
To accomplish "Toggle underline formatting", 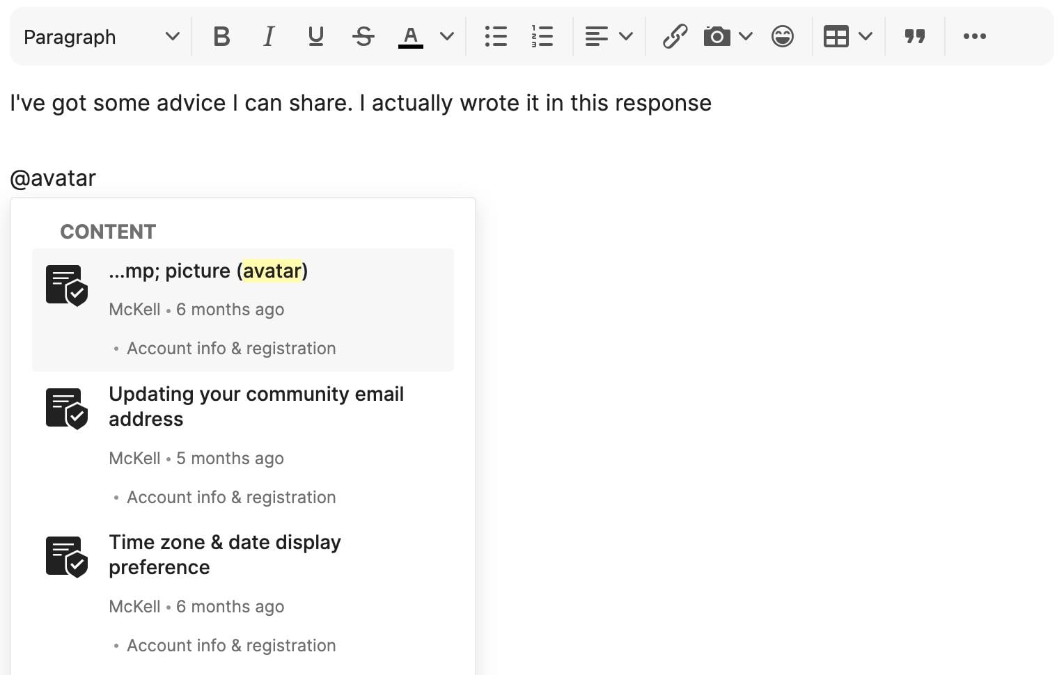I will tap(315, 36).
